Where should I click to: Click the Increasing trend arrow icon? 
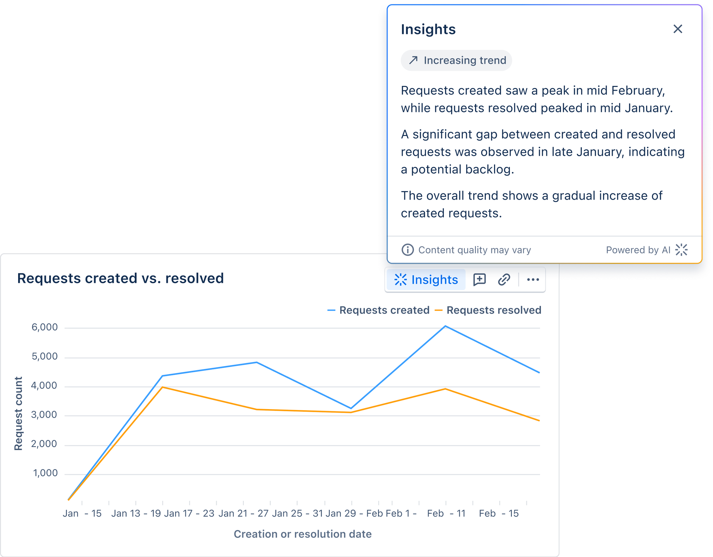pos(413,60)
